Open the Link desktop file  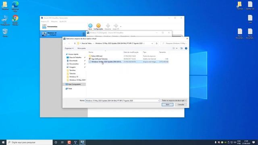[x=250, y=19]
